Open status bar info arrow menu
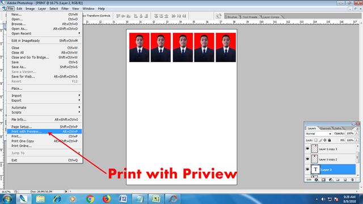 tap(66, 192)
